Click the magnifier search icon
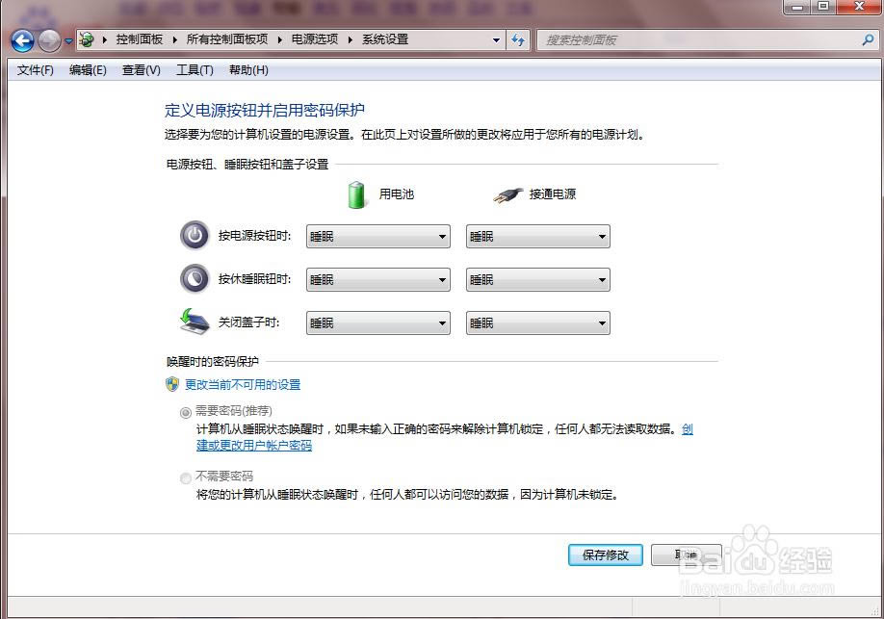 (869, 39)
